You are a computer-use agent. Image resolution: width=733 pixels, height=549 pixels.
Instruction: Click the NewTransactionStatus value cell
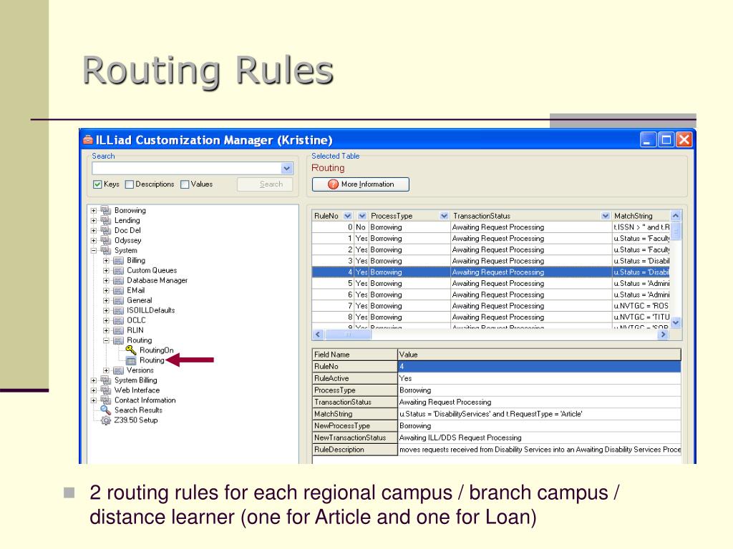pos(539,437)
